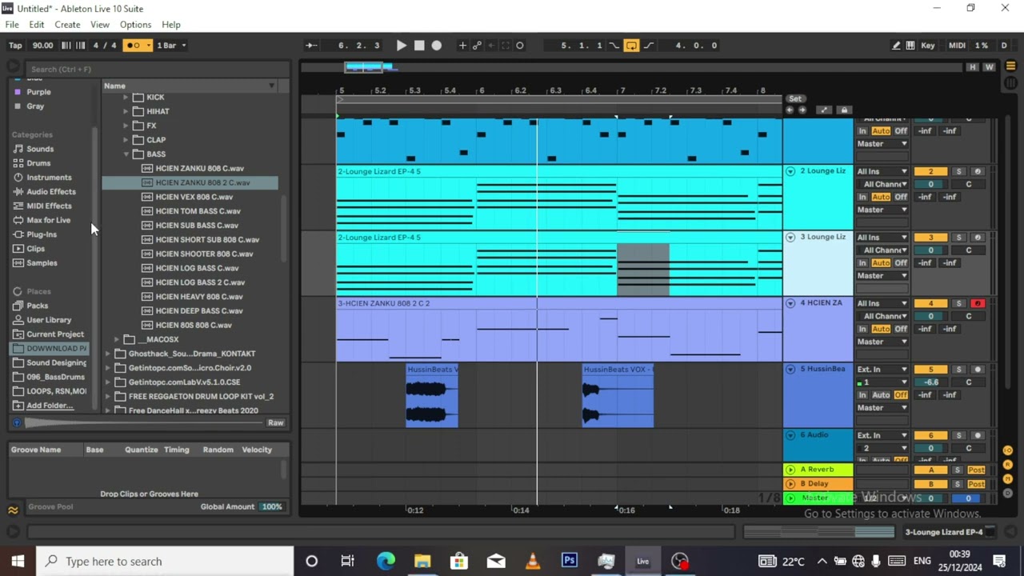Toggle MIDI Arrangement Overdub plus icon

[462, 46]
